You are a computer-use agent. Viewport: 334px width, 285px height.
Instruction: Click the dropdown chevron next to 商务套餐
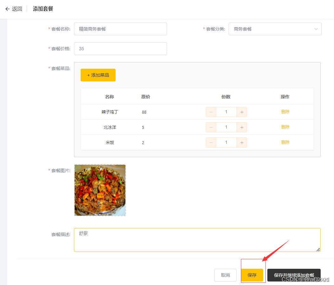click(x=316, y=29)
